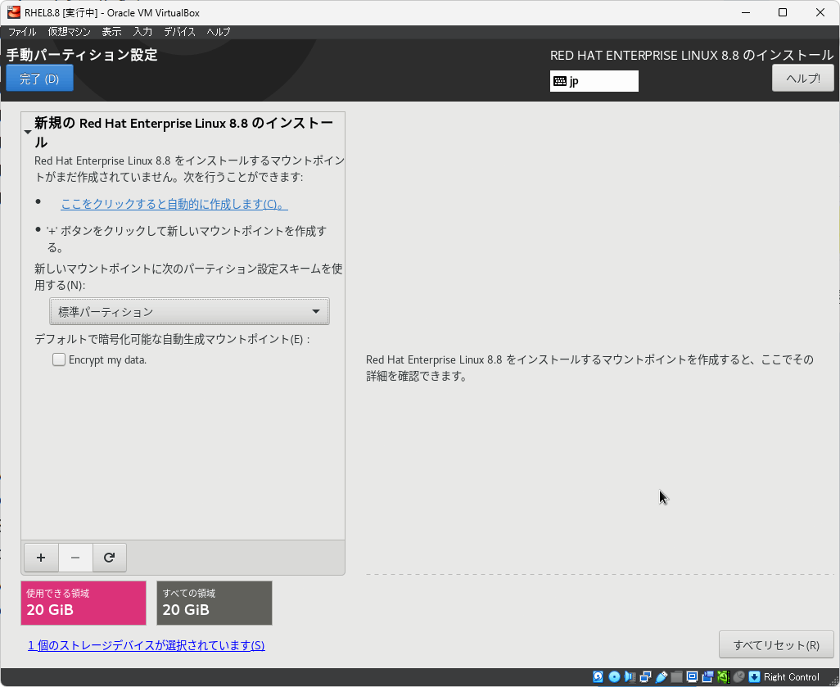The height and width of the screenshot is (687, 840).
Task: Click the recording status icon
Action: click(x=707, y=677)
